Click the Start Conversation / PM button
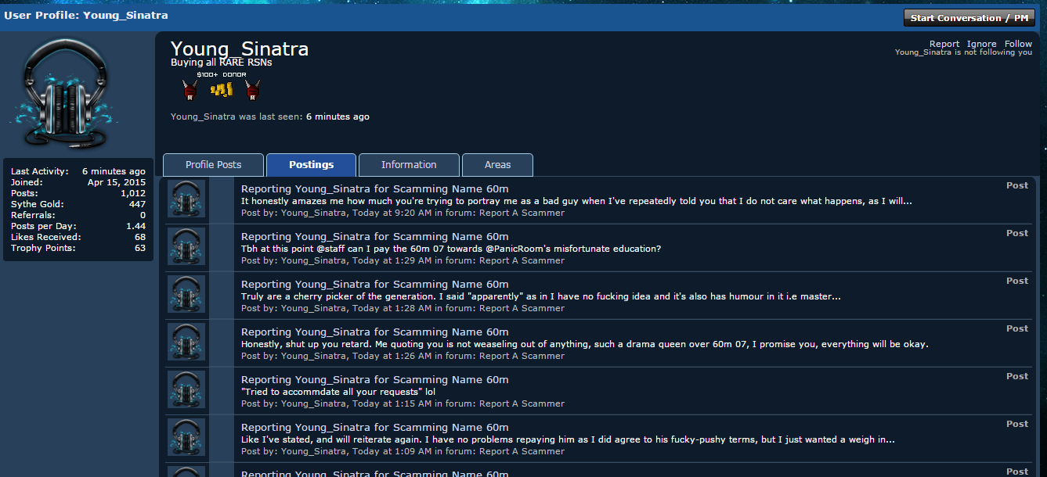The width and height of the screenshot is (1047, 477). coord(969,18)
